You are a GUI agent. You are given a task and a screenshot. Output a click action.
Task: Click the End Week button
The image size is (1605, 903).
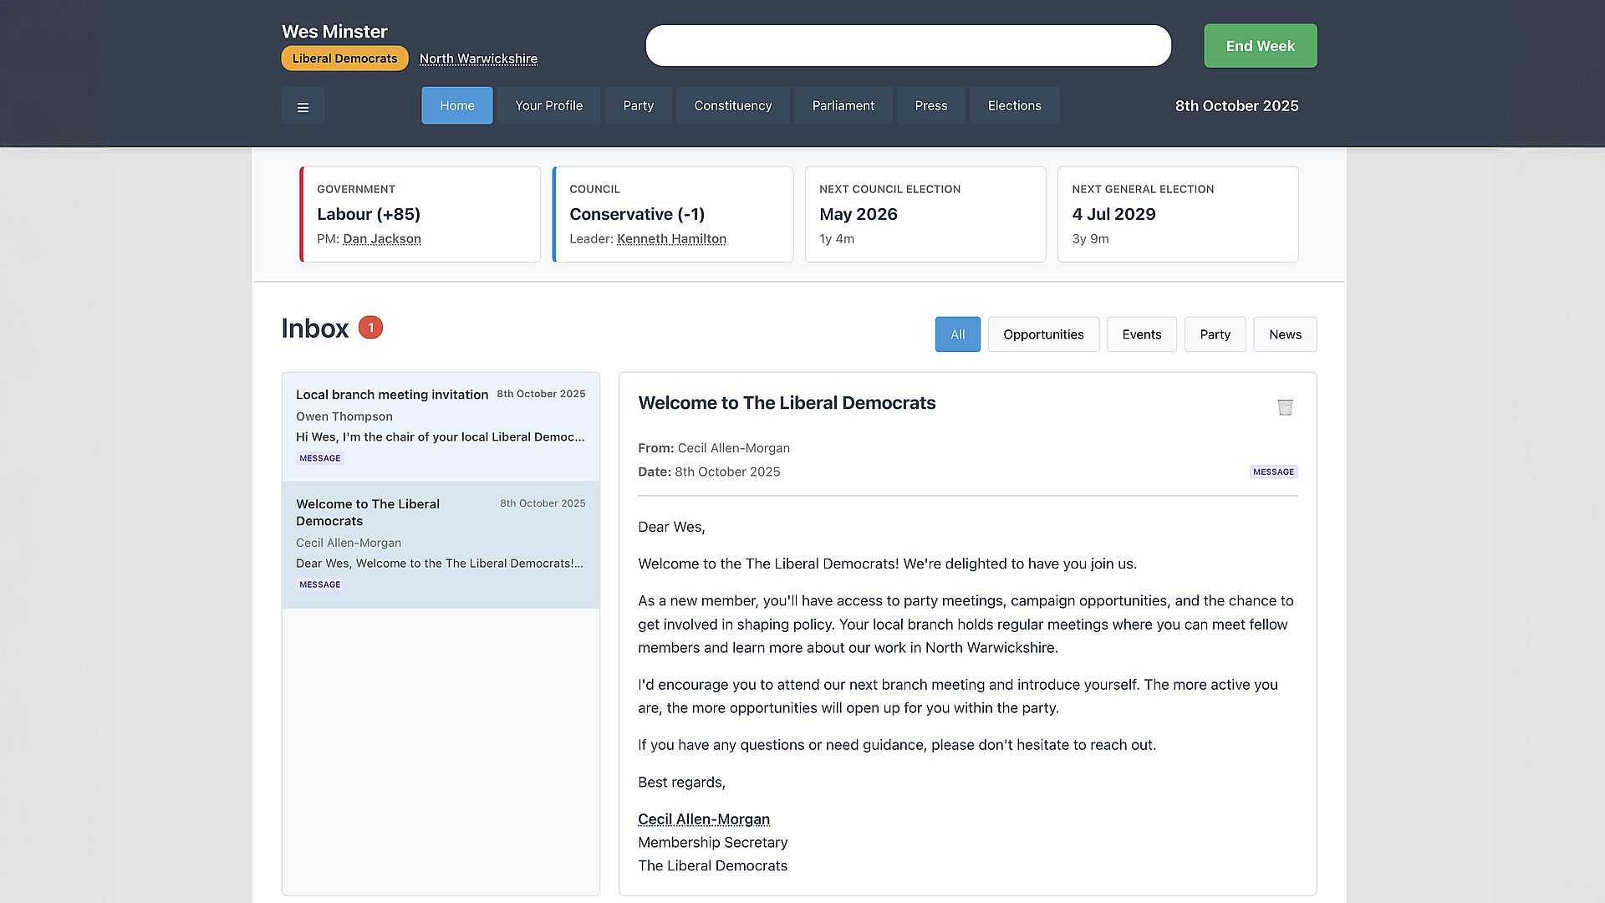pyautogui.click(x=1260, y=46)
